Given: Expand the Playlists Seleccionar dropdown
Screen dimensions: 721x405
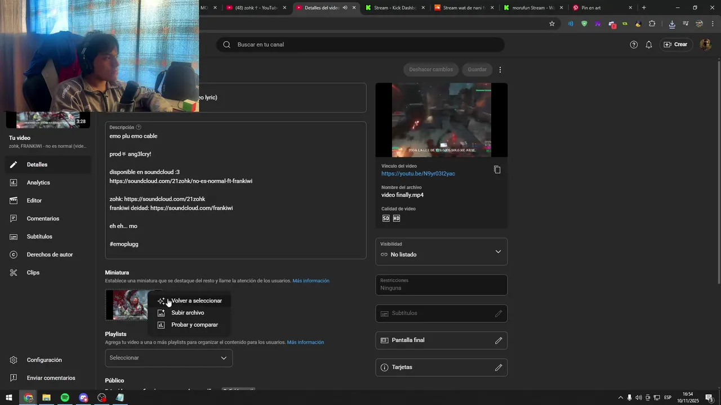Looking at the screenshot, I should [x=169, y=358].
